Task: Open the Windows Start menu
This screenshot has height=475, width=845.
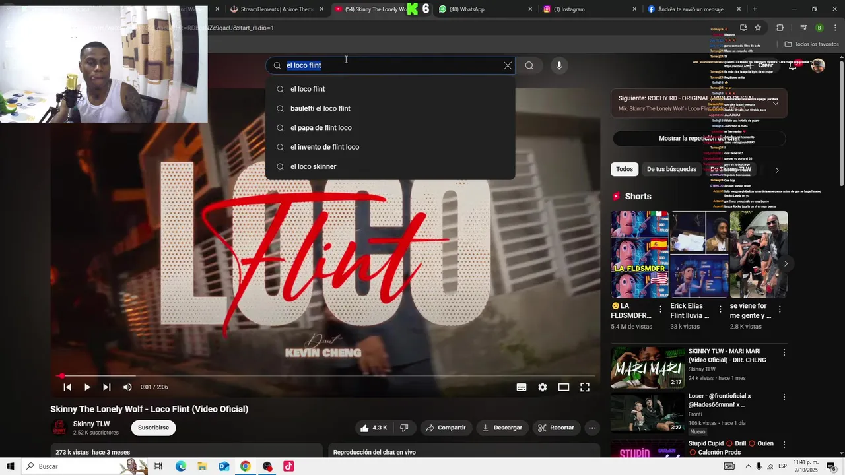Action: click(11, 466)
